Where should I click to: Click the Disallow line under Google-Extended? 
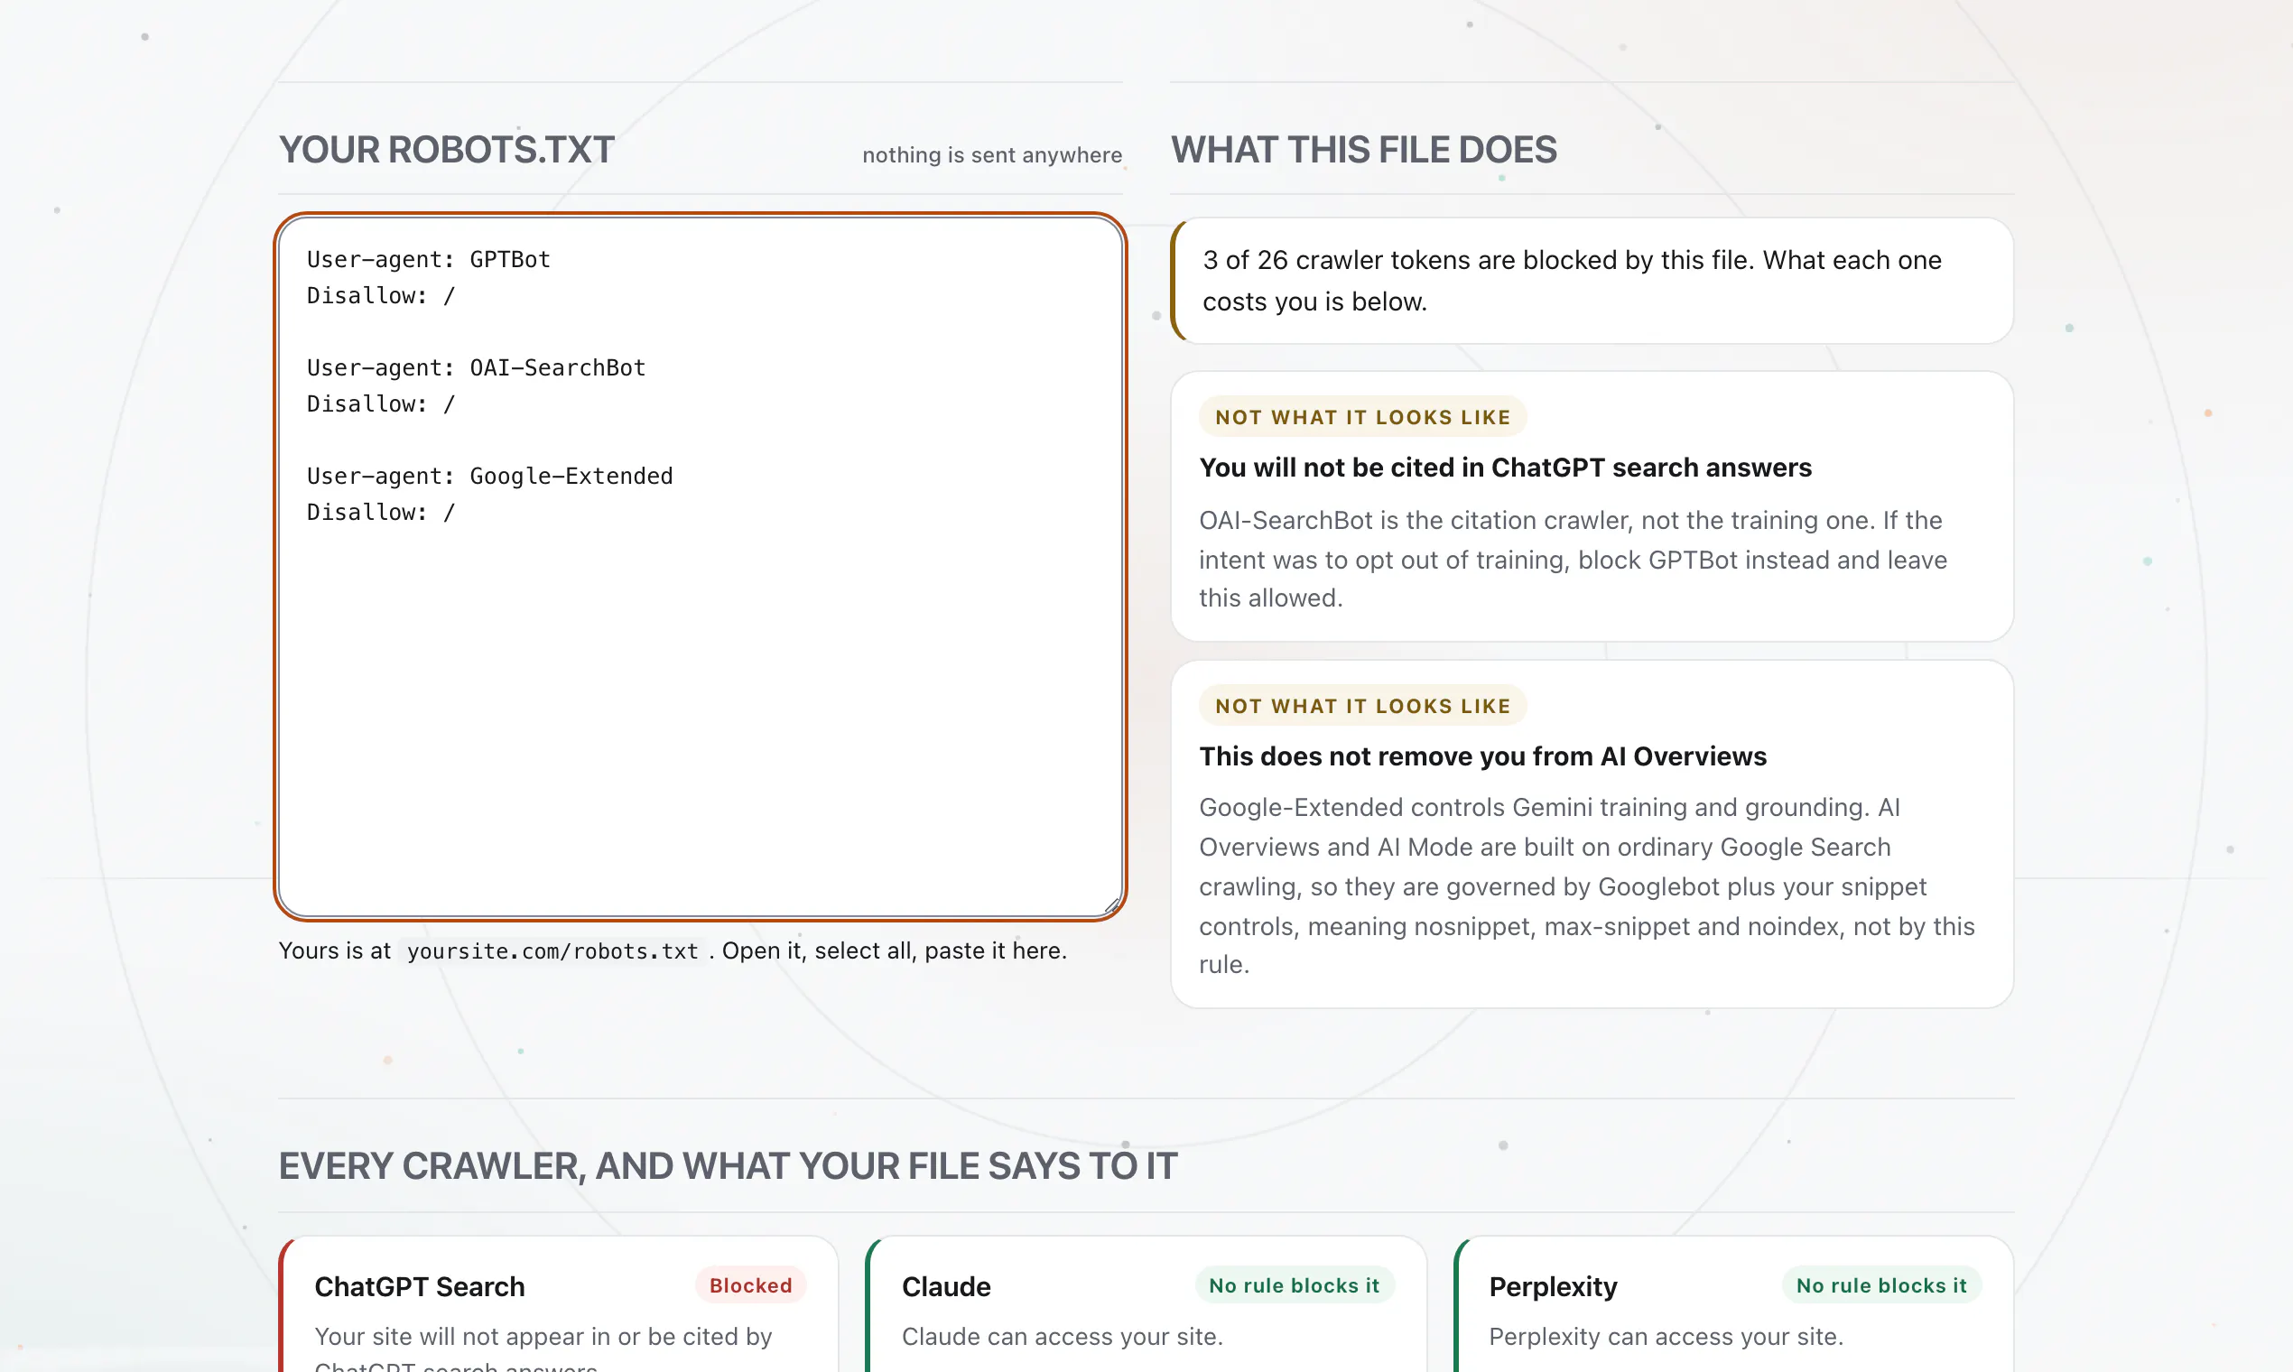coord(381,512)
